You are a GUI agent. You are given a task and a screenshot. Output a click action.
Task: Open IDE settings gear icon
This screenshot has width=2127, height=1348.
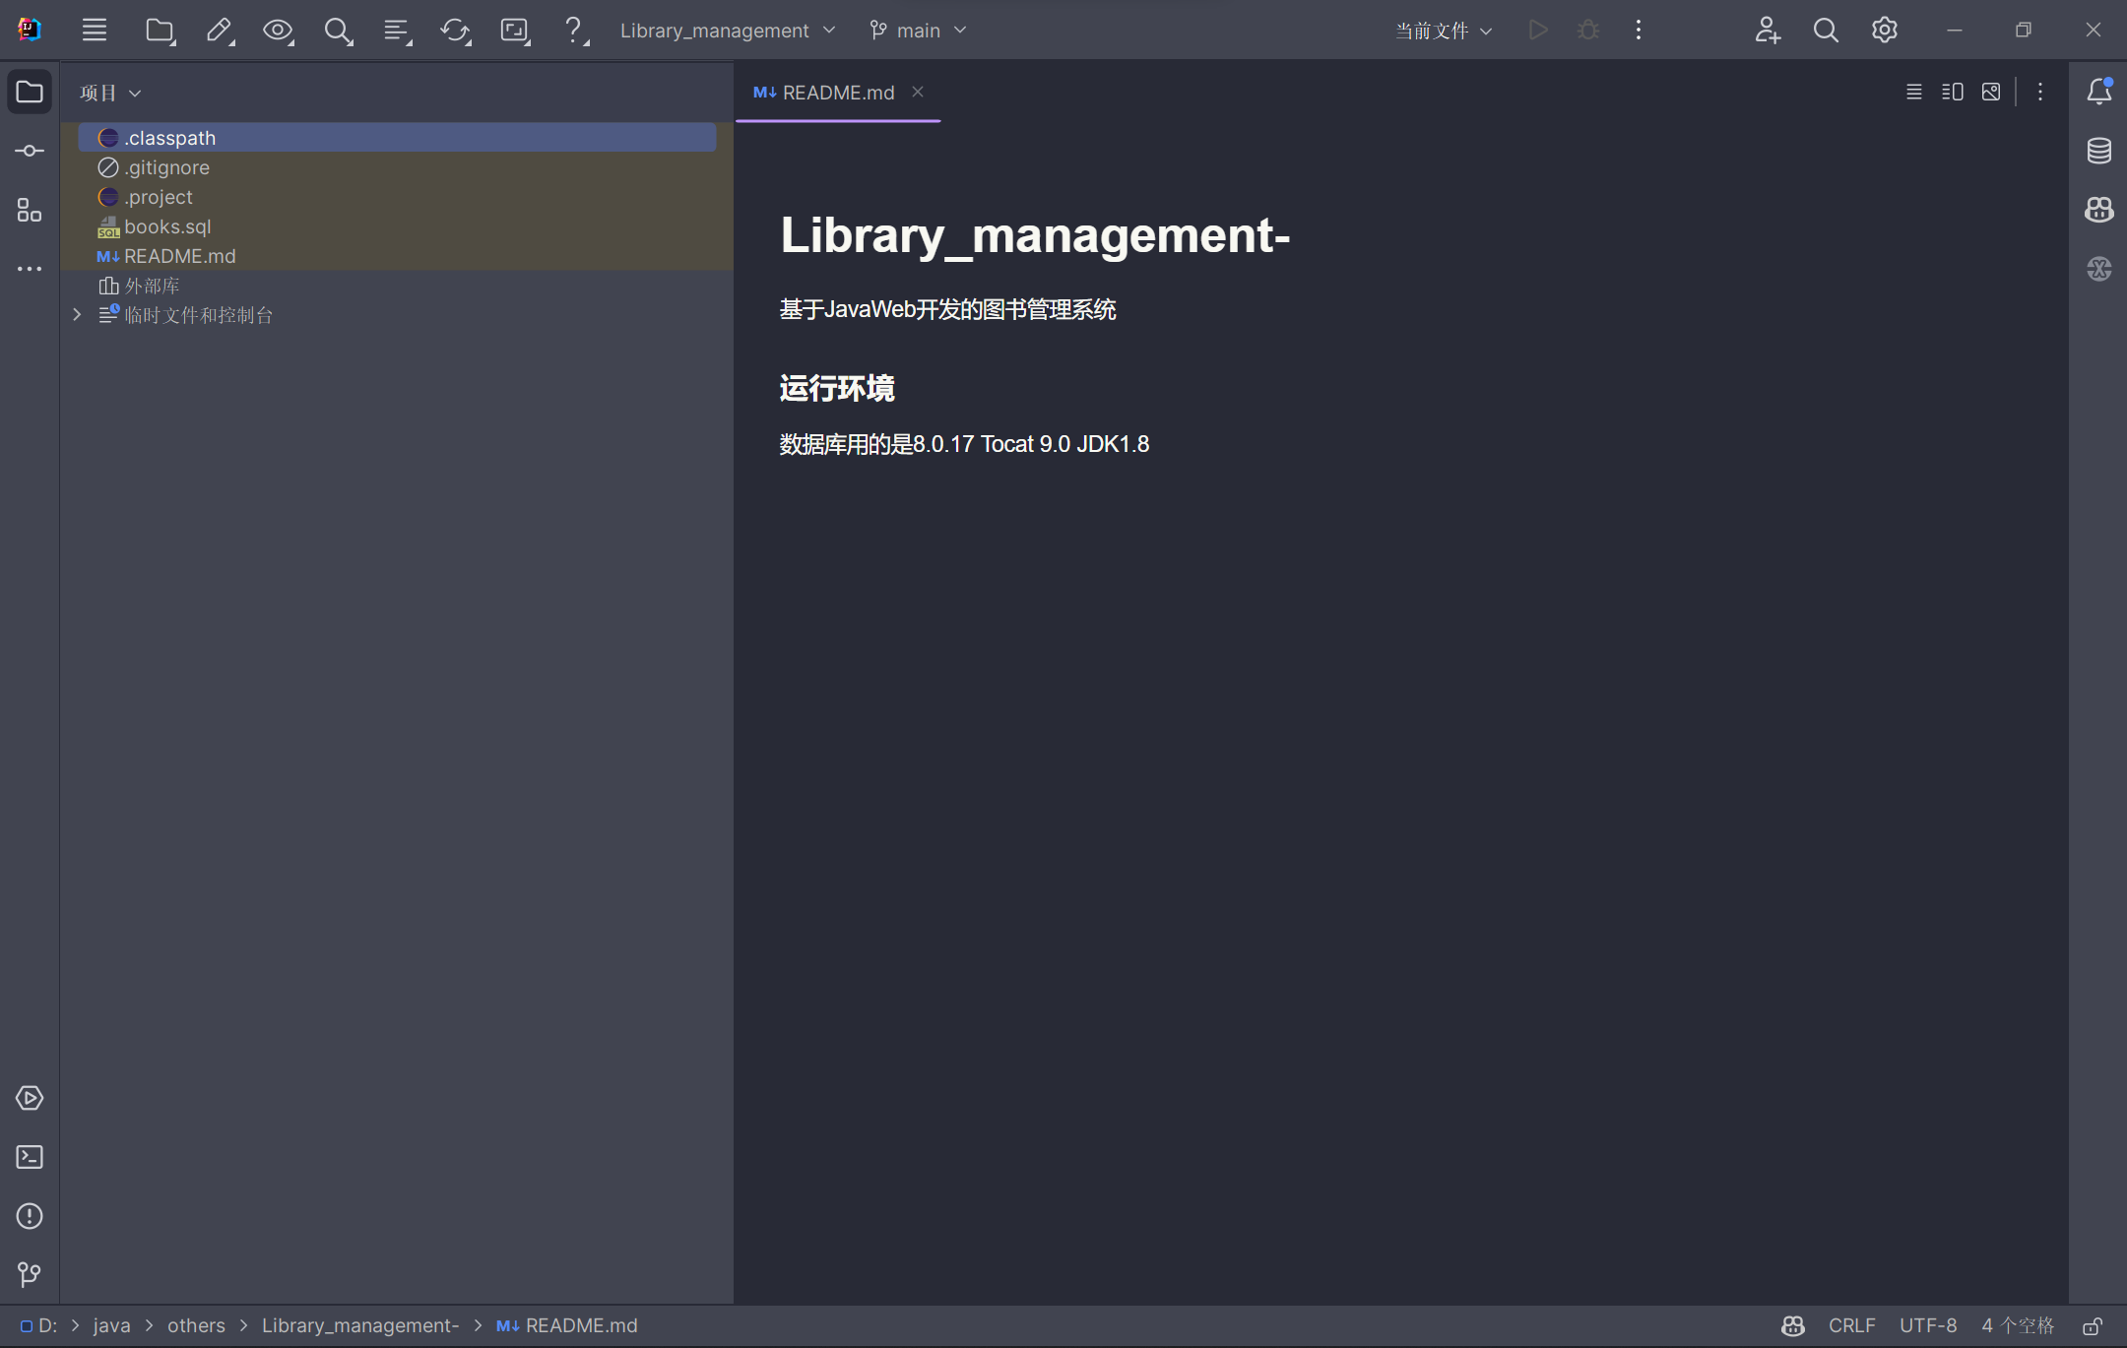pos(1884,31)
